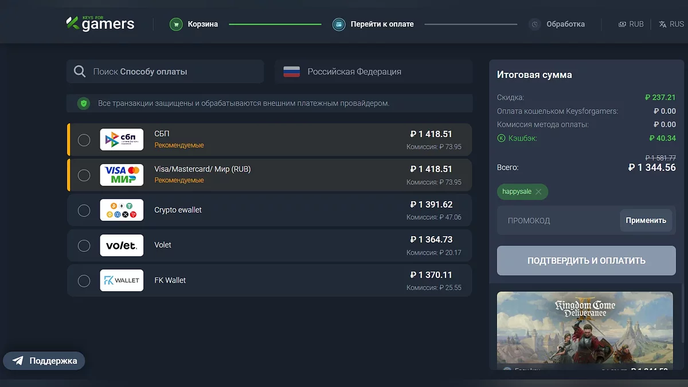Click the FK Wallet logo
The image size is (688, 387).
122,280
